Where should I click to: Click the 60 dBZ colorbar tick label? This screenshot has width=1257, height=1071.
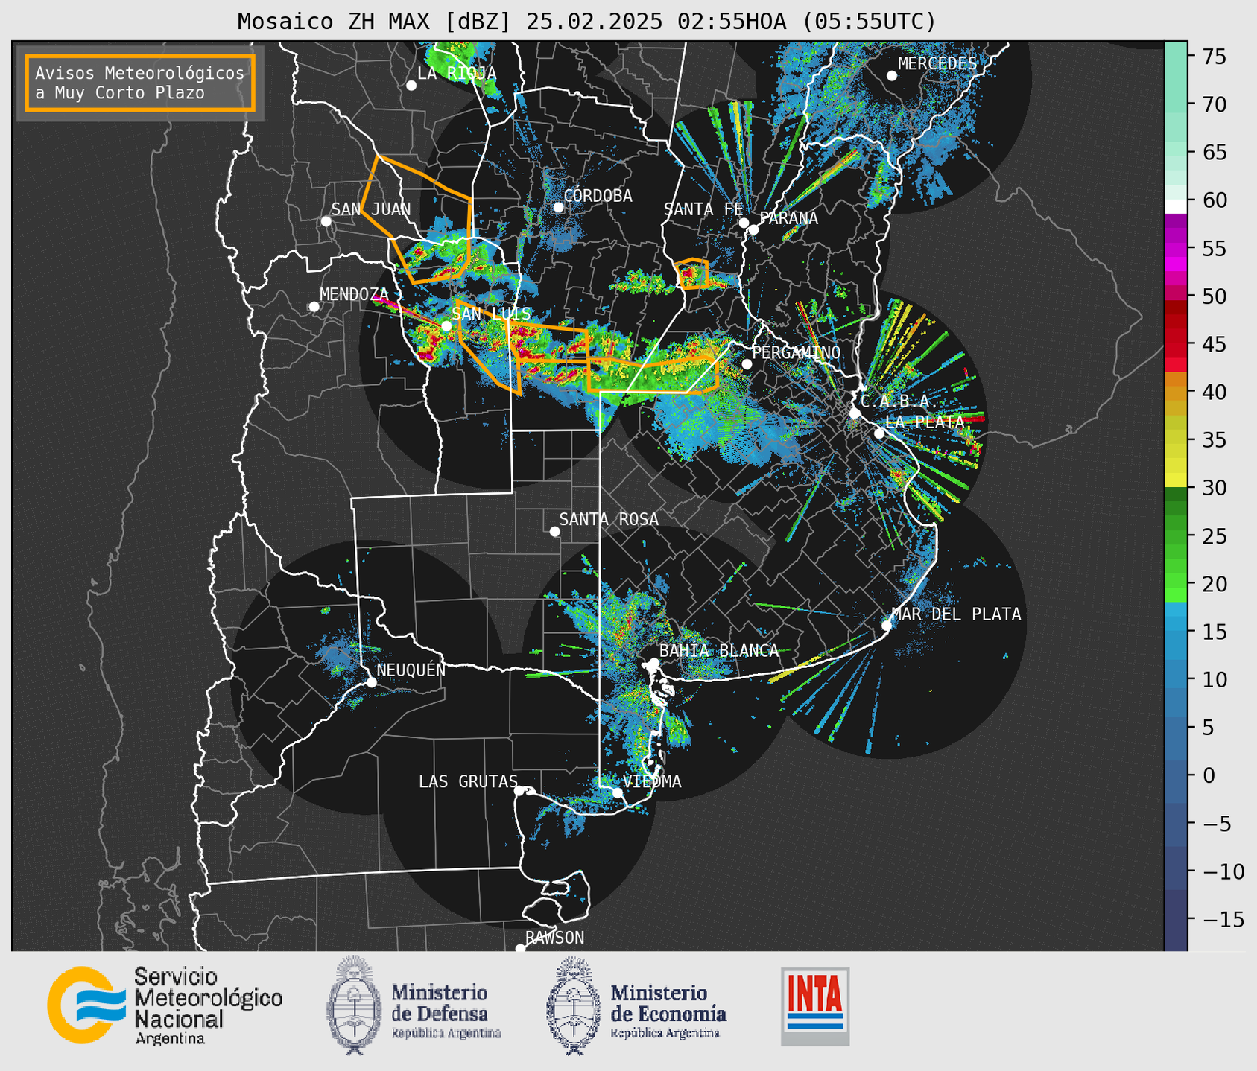click(x=1214, y=200)
